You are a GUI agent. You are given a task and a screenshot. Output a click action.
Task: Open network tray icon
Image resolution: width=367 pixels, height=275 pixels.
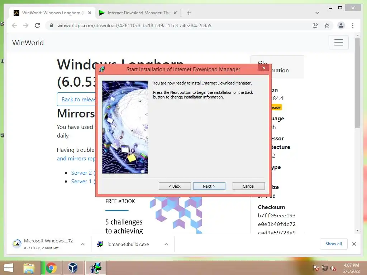325,268
